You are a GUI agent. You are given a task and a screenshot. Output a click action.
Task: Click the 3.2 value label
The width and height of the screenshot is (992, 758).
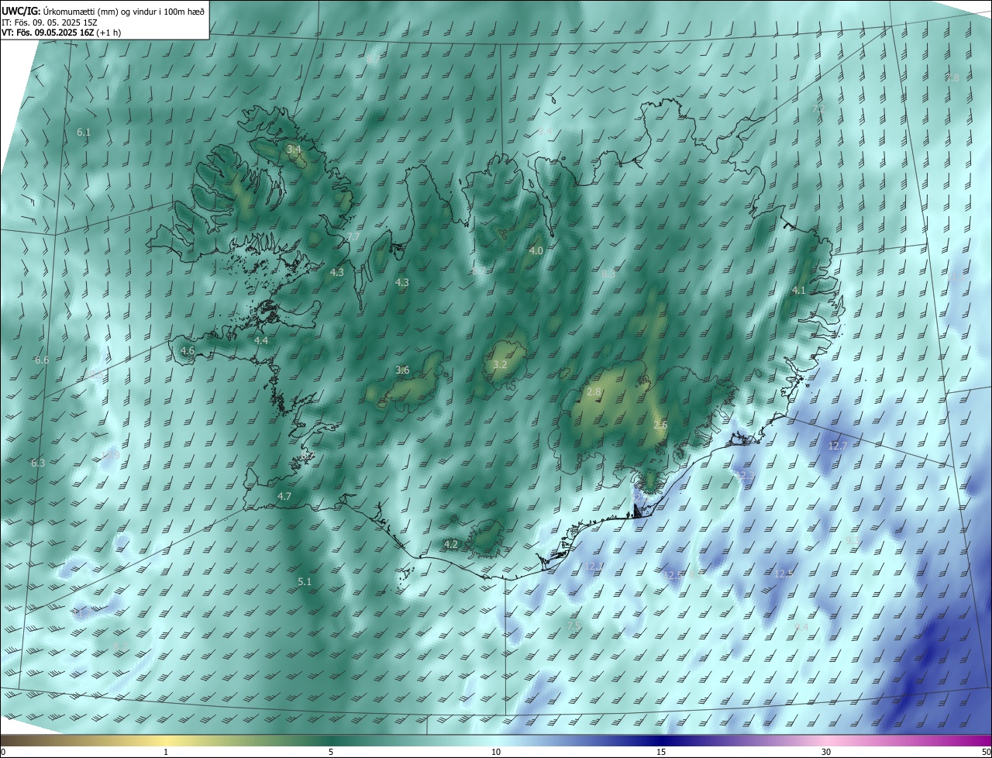click(x=500, y=364)
